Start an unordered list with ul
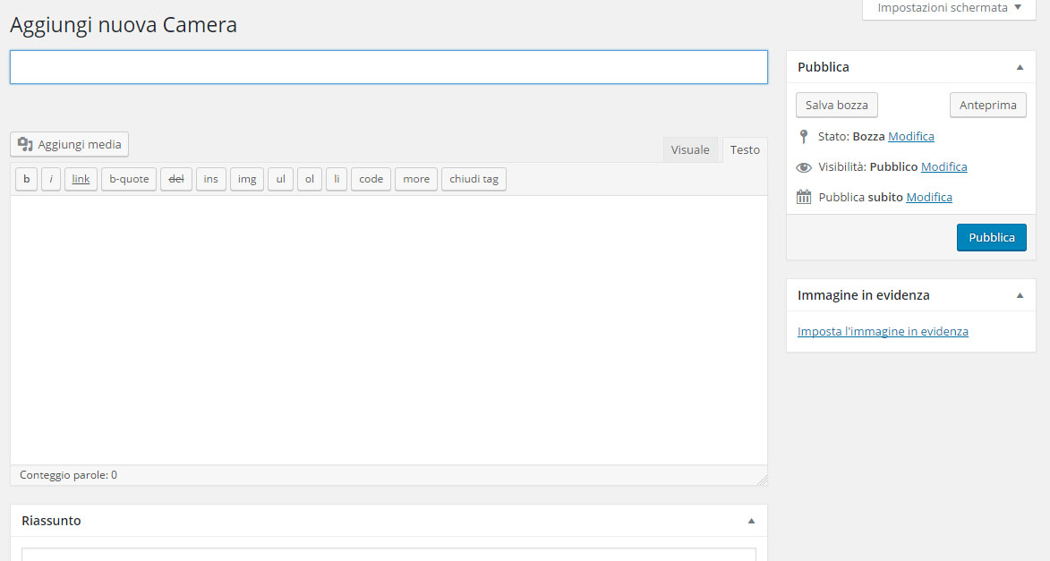The image size is (1050, 561). pyautogui.click(x=279, y=179)
